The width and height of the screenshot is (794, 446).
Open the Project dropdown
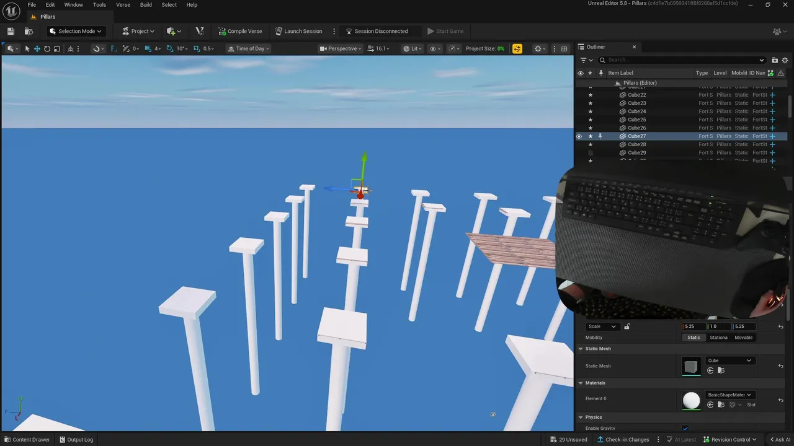pos(138,31)
